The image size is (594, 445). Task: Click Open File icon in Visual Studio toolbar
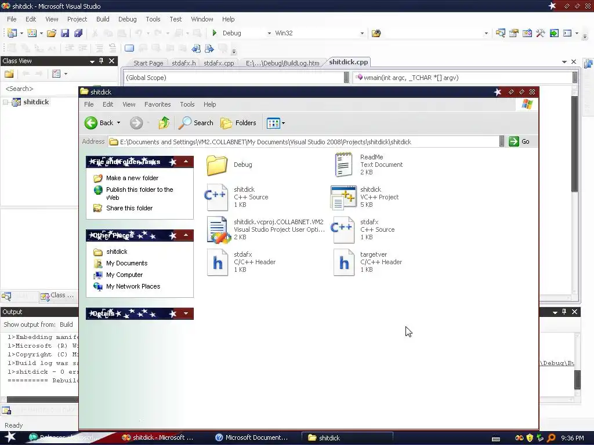[52, 33]
